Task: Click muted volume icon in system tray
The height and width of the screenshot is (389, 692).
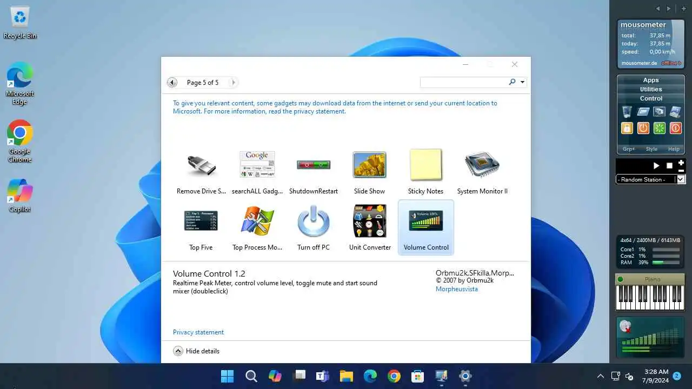Action: [x=629, y=376]
